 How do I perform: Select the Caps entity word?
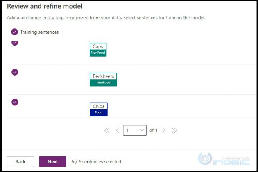[98, 47]
